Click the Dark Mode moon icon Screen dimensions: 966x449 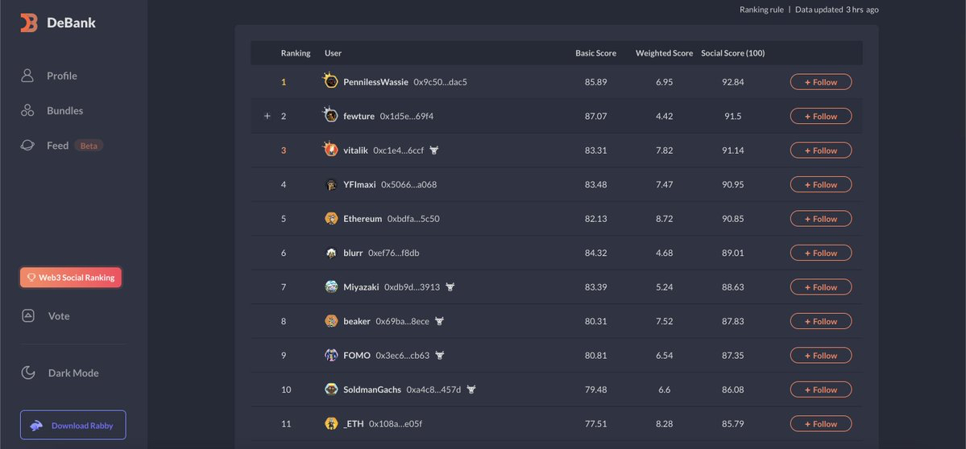[x=27, y=373]
